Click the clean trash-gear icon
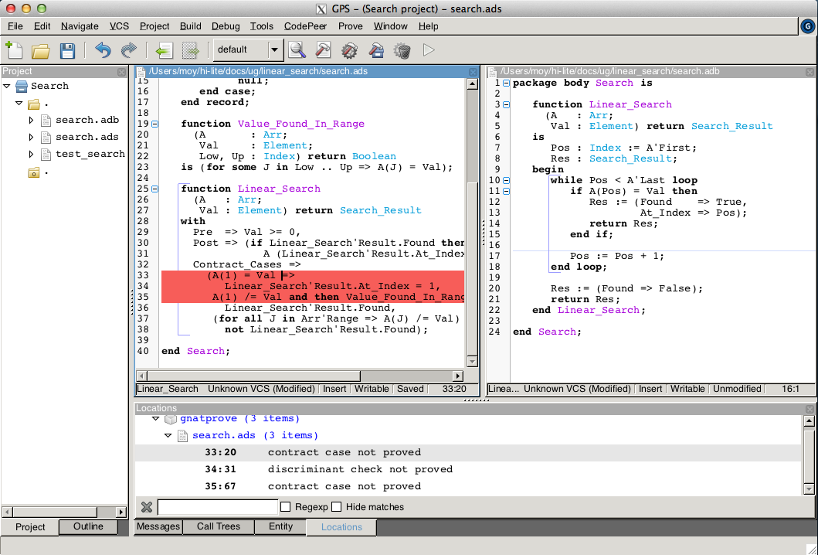 (402, 51)
